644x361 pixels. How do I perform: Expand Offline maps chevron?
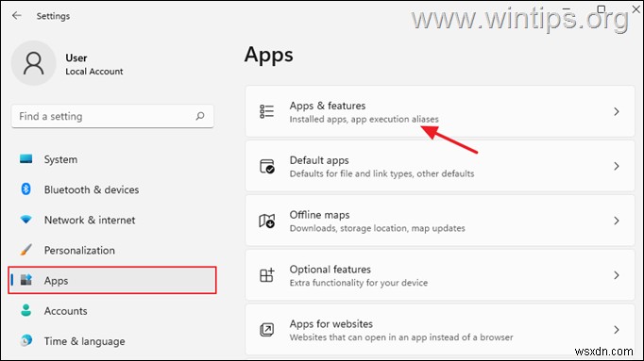click(x=616, y=221)
